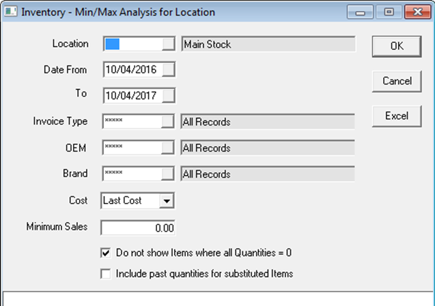The height and width of the screenshot is (306, 435).
Task: Click All Records next to Brand
Action: [x=268, y=174]
